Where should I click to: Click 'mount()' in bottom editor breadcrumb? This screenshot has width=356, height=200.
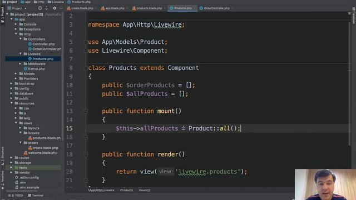point(144,190)
